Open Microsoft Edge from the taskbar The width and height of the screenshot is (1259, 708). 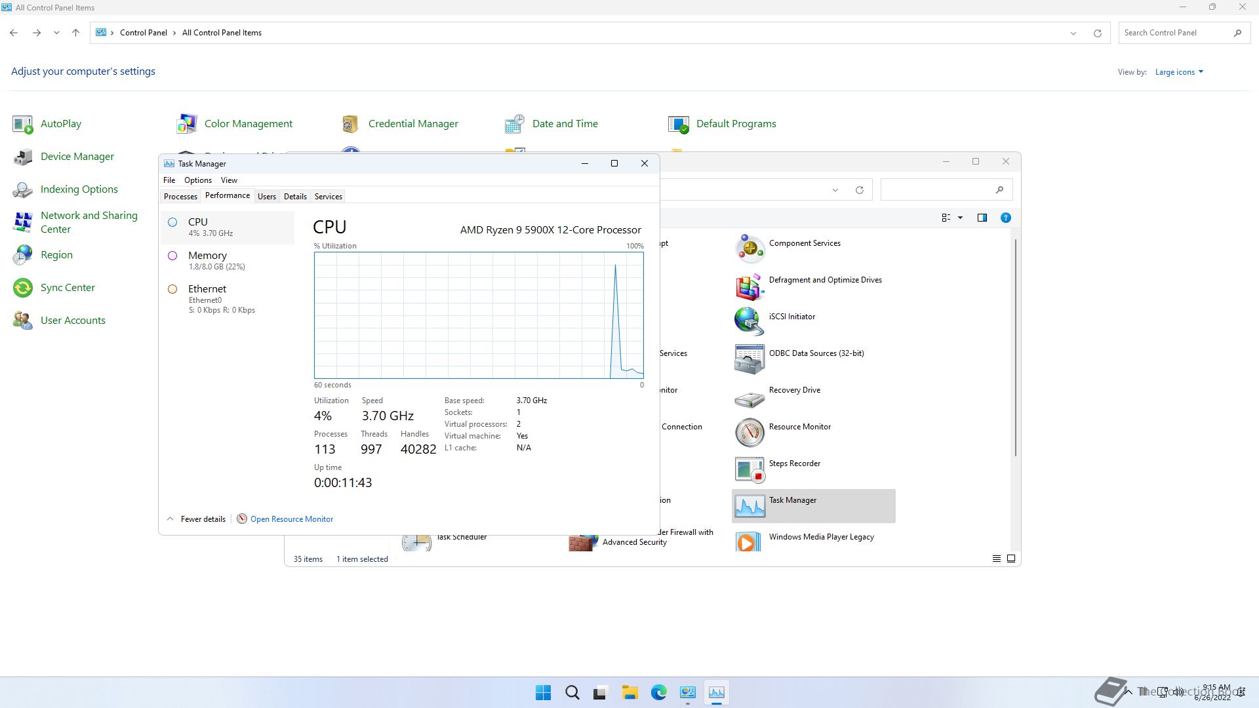pyautogui.click(x=658, y=692)
